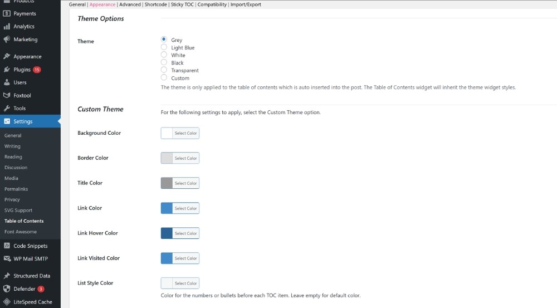The width and height of the screenshot is (557, 308).
Task: Click Select Color for Link Hover Color
Action: [186, 233]
